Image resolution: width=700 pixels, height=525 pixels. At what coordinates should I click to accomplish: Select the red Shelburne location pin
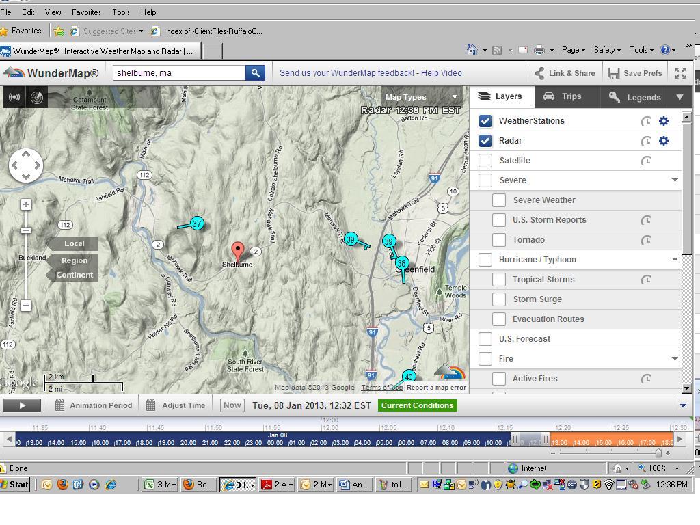[238, 252]
